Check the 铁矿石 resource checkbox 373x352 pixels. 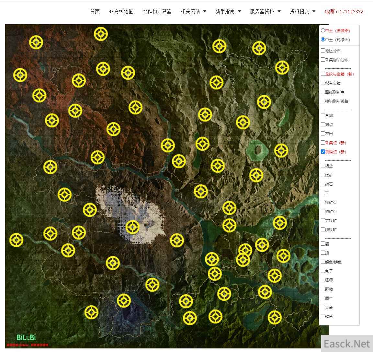point(323,202)
